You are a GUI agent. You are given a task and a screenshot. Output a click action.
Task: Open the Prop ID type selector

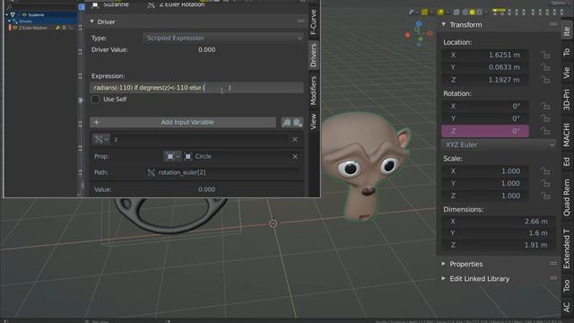172,156
